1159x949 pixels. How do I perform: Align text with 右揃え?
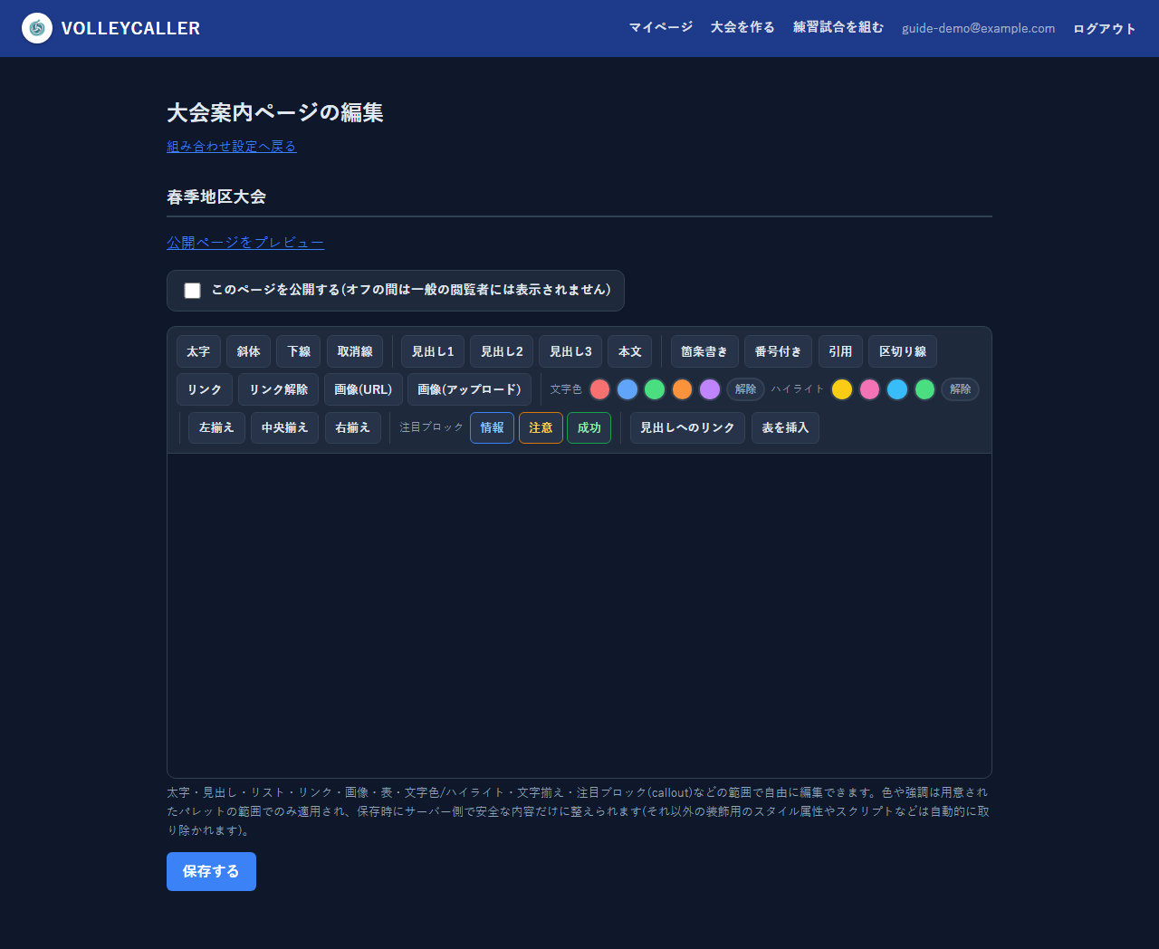click(x=353, y=427)
